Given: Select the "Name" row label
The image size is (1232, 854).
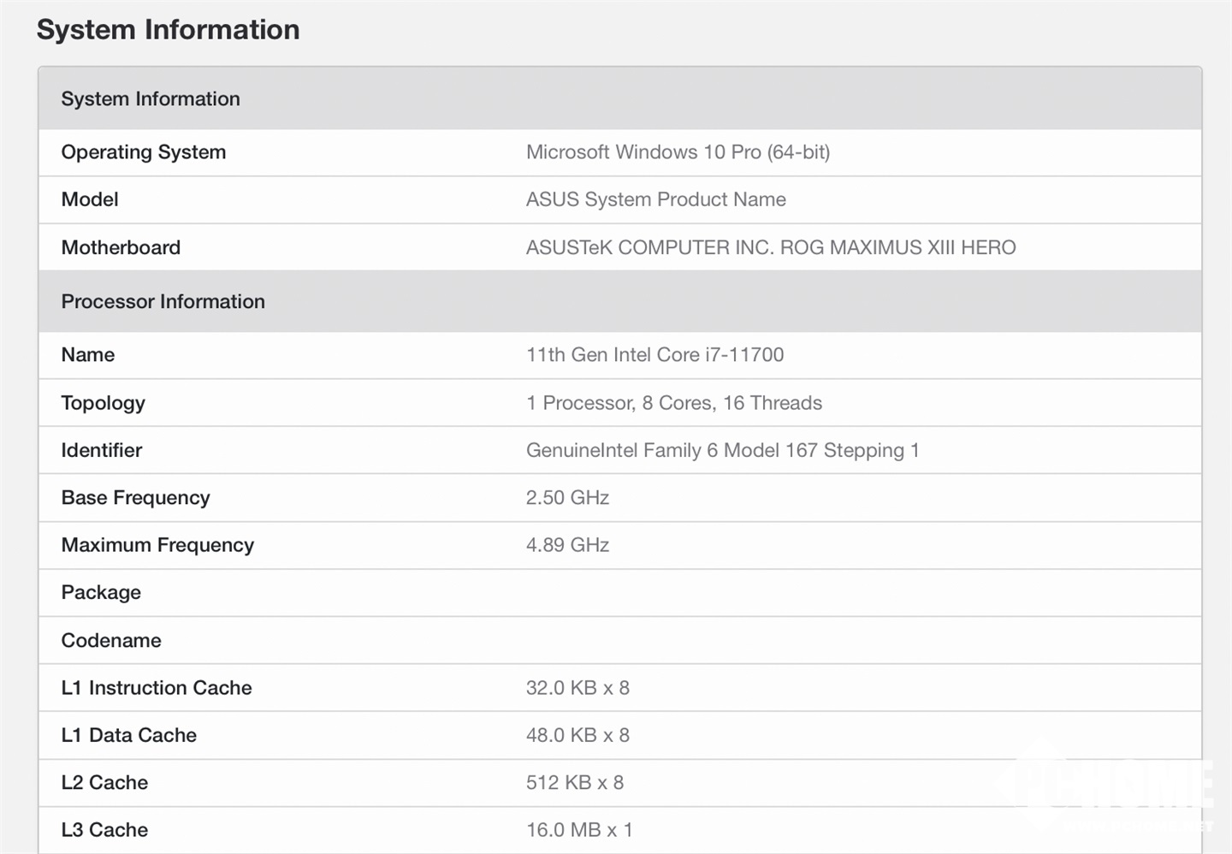Looking at the screenshot, I should pyautogui.click(x=88, y=355).
